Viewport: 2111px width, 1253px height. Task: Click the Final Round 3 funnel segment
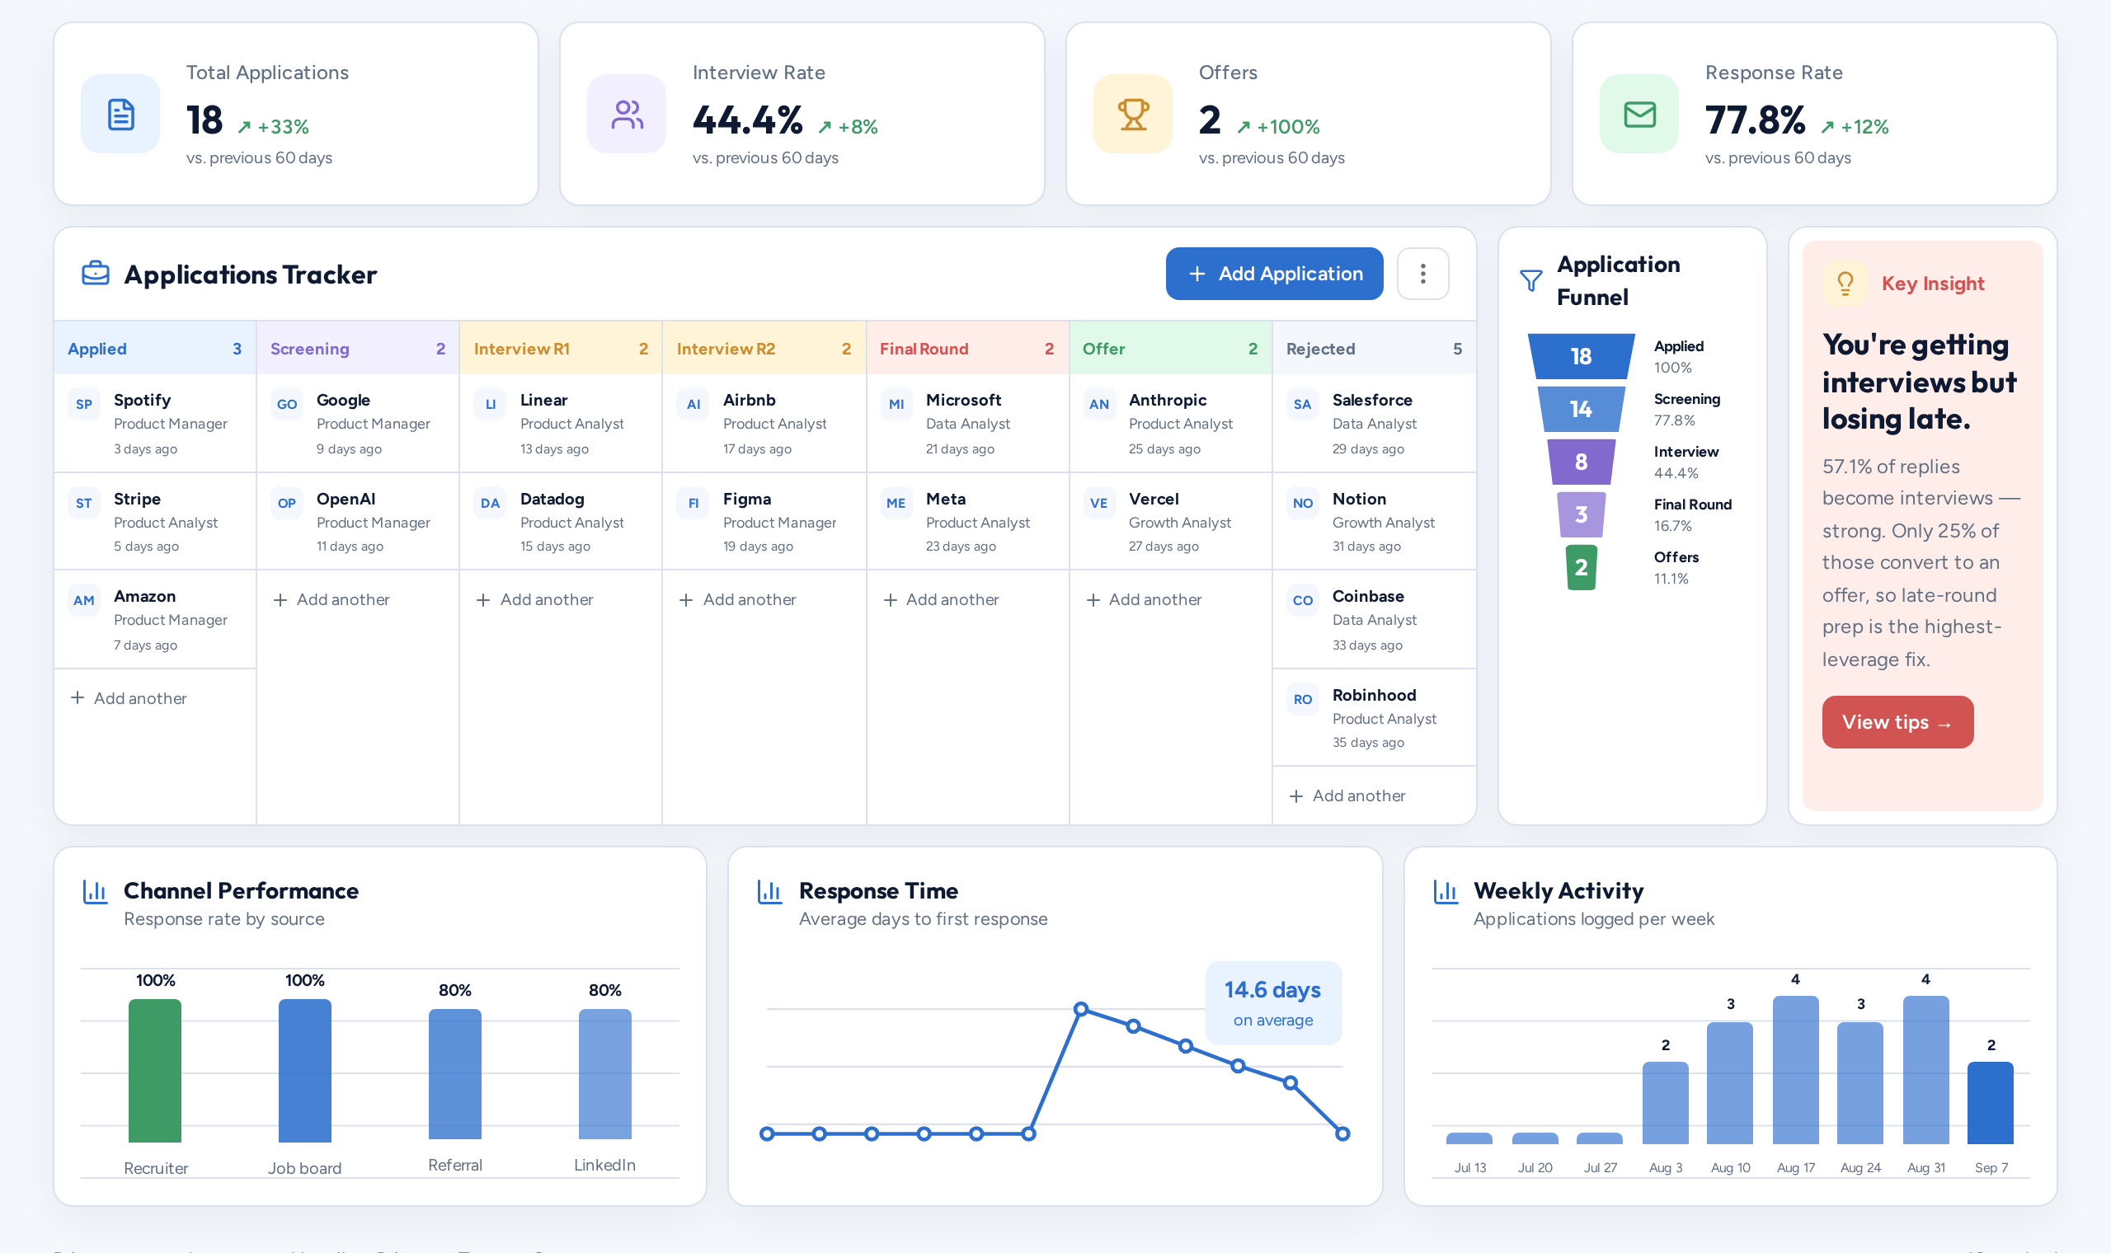coord(1581,515)
